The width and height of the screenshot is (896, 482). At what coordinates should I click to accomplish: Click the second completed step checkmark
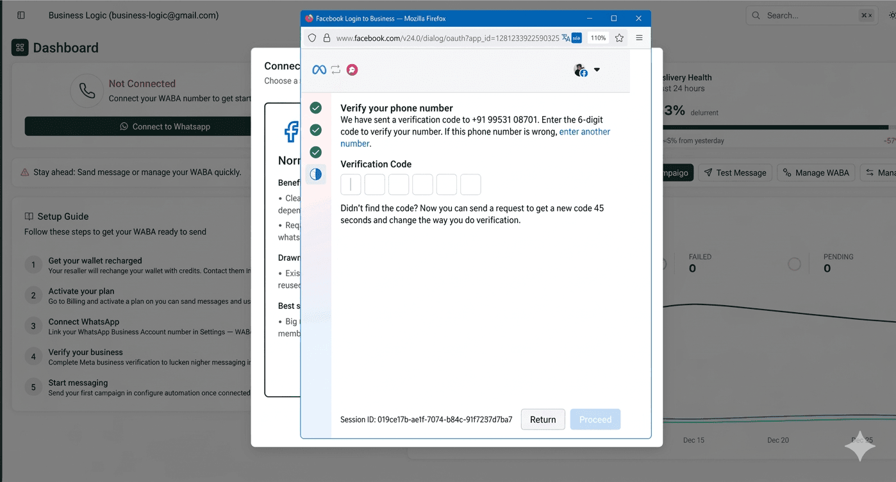coord(315,130)
